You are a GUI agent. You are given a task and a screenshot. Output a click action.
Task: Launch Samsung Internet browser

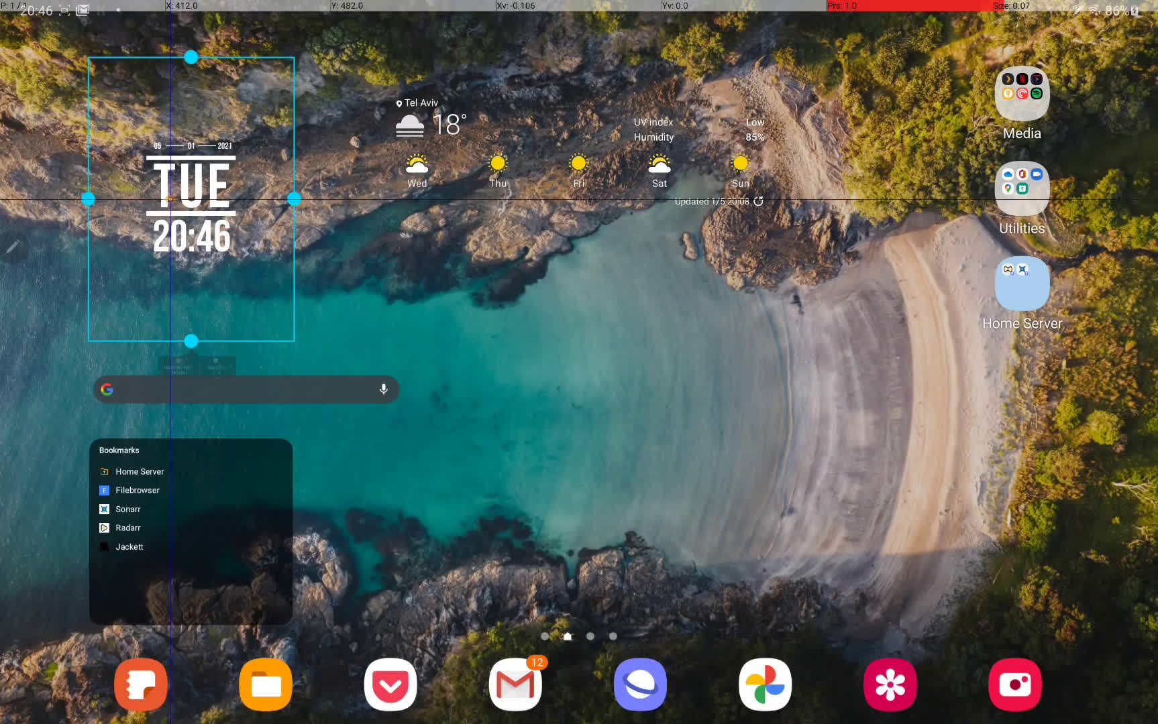(640, 684)
